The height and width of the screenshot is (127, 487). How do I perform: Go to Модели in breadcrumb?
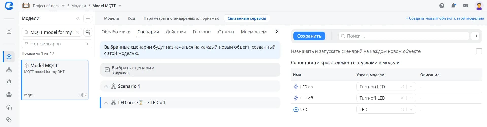[79, 6]
